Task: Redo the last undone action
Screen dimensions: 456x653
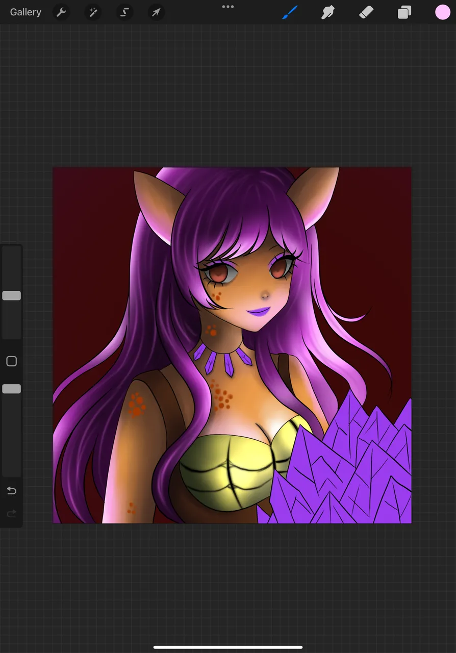Action: pos(11,513)
